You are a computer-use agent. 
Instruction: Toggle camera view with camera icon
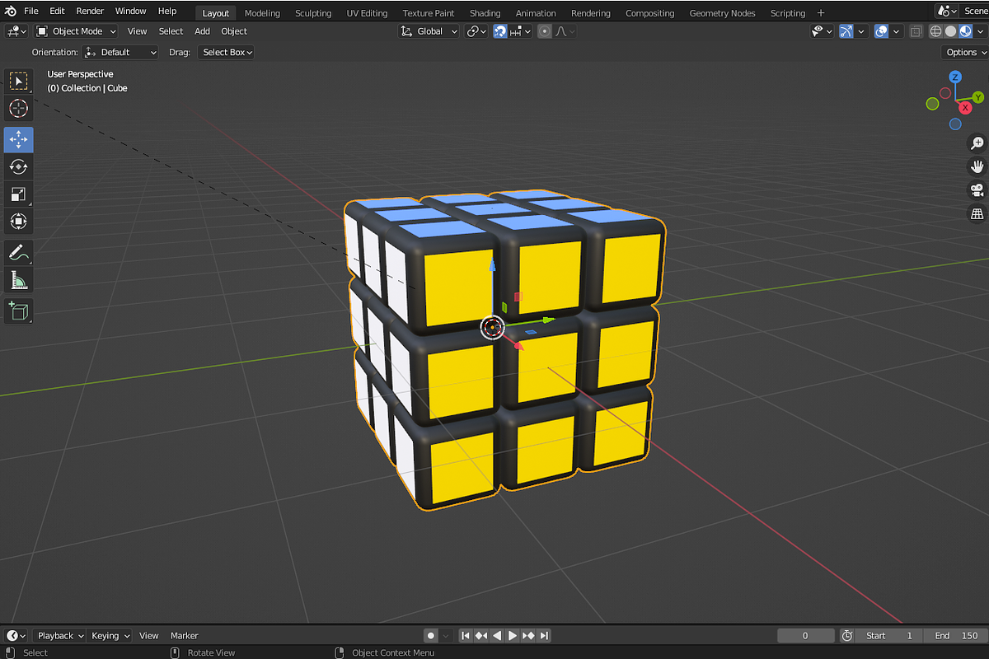(977, 190)
